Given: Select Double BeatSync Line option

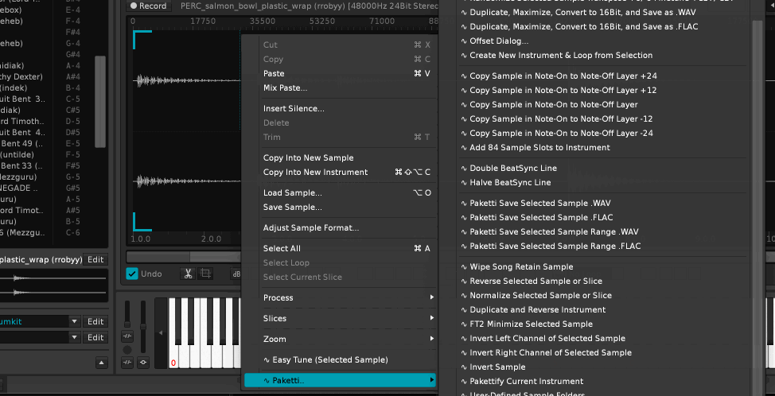Looking at the screenshot, I should coord(513,168).
